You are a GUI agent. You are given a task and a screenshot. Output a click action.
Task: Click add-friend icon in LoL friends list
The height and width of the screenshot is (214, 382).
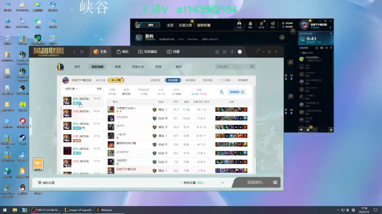pyautogui.click(x=317, y=48)
